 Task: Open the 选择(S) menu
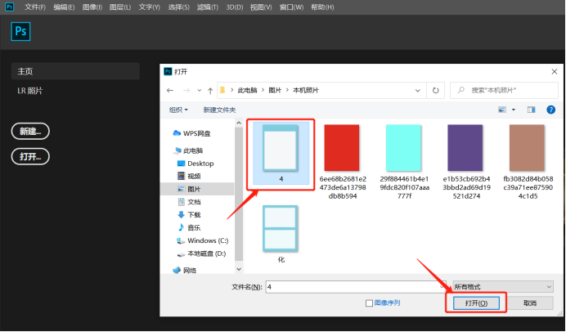(178, 7)
